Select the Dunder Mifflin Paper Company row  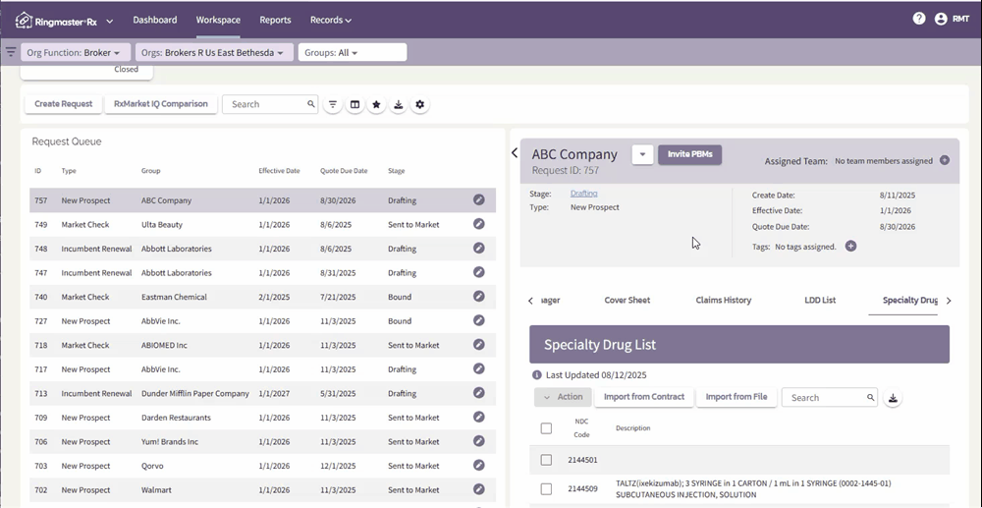click(263, 393)
